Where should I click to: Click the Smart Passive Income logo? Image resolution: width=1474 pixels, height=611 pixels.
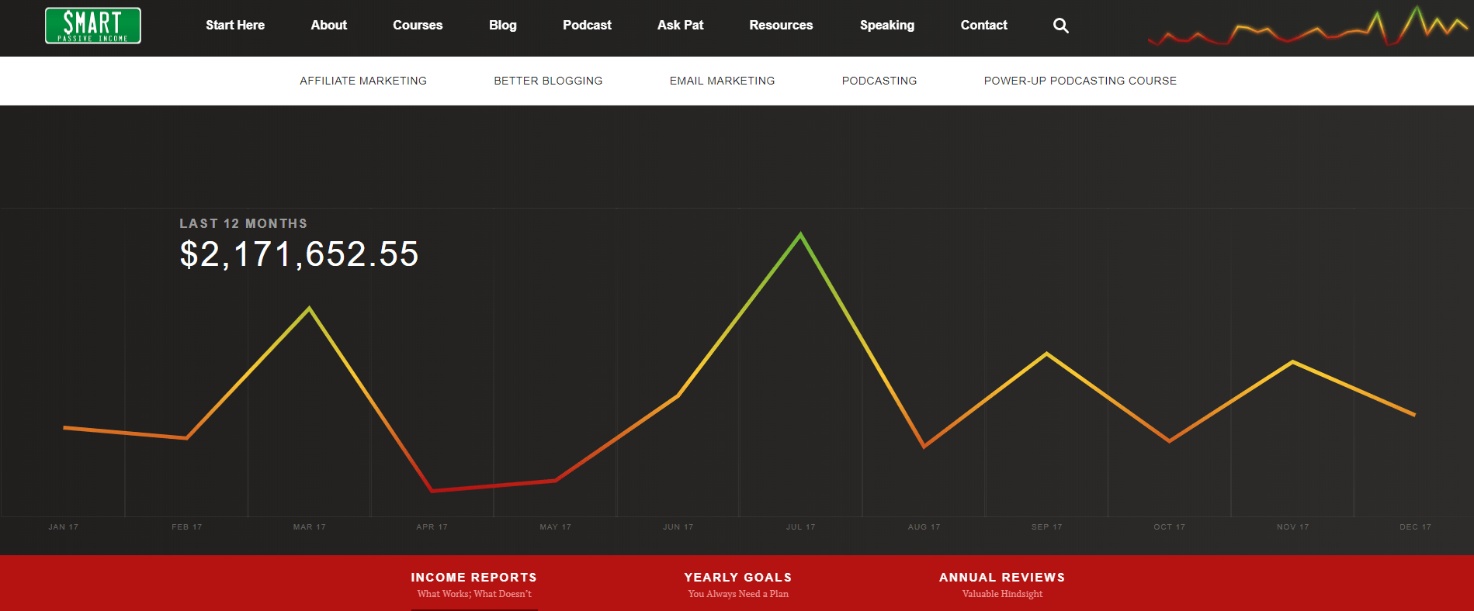[93, 26]
